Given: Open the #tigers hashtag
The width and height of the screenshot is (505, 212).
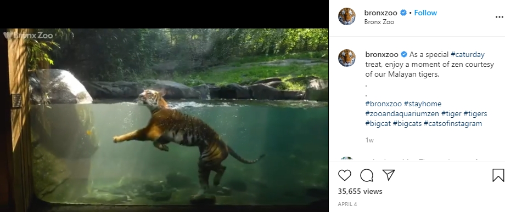Looking at the screenshot, I should [475, 114].
